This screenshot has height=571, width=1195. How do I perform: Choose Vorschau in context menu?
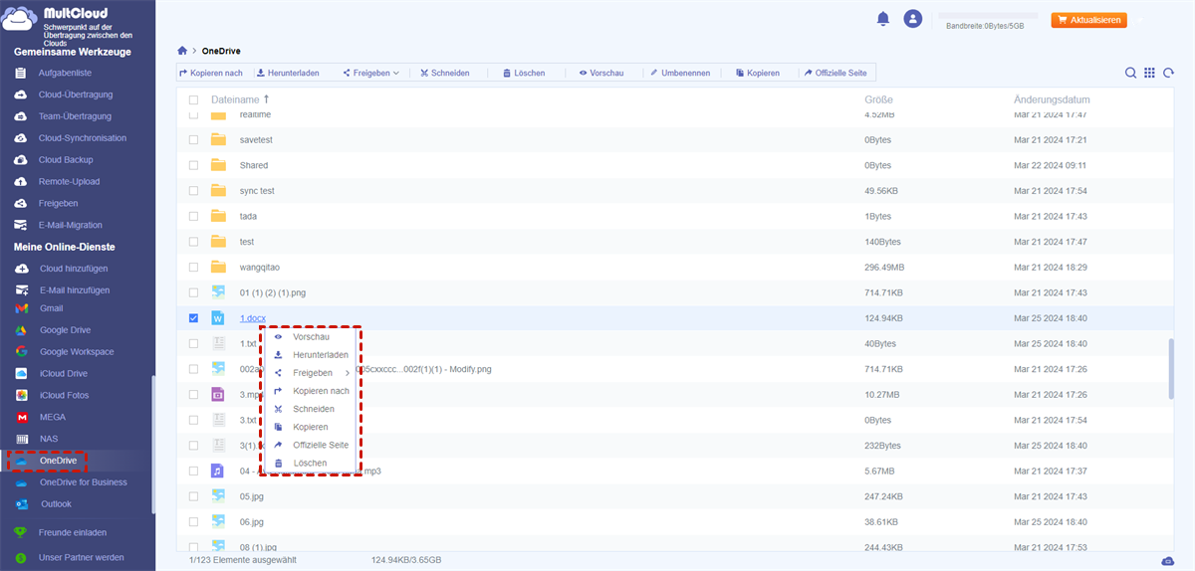[x=311, y=337]
